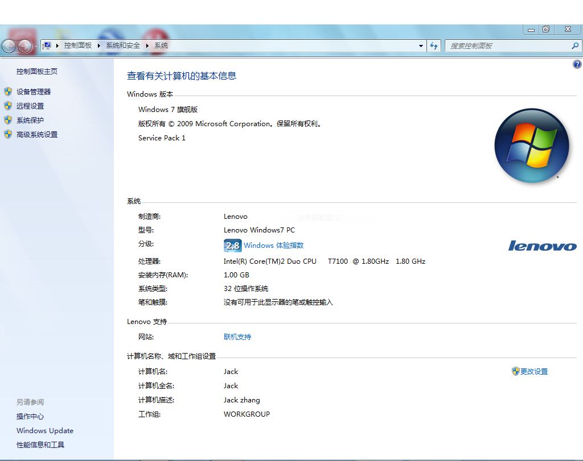Close the System window
Screen dimensions: 583x461
tap(568, 30)
